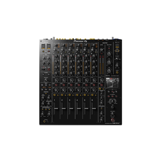Click channel 5 fader handle
The width and height of the screenshot is (162, 162).
87,109
